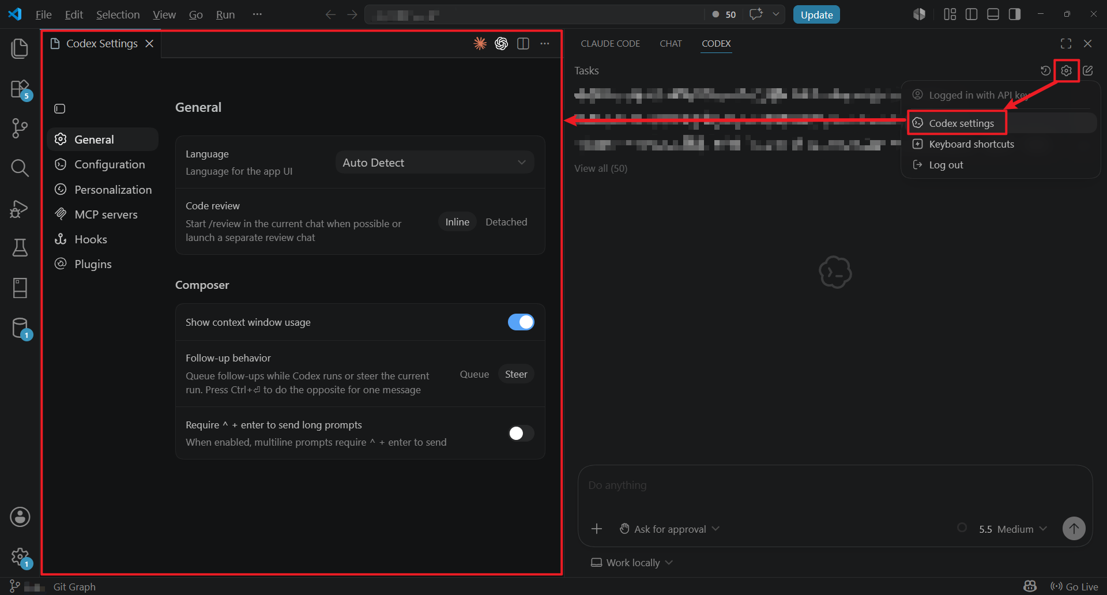Open the Language Auto Detect dropdown
The image size is (1107, 595).
coord(435,163)
